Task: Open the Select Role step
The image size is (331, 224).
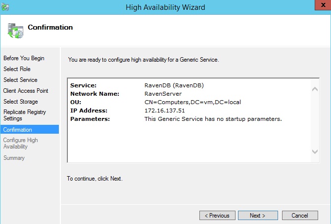Action: click(17, 69)
